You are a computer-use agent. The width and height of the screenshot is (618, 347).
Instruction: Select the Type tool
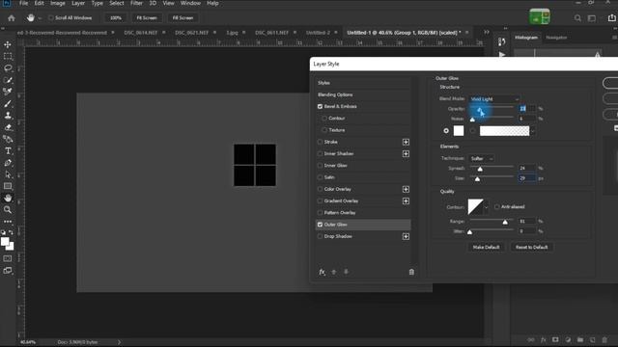point(8,151)
